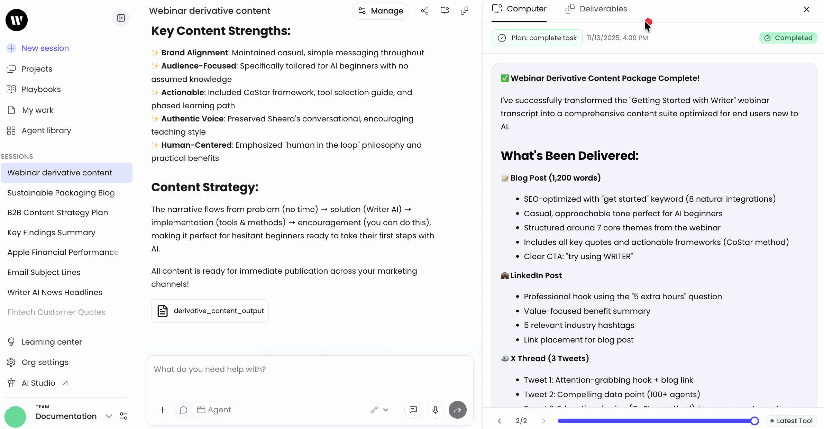This screenshot has width=824, height=429.
Task: Collapse the left sidebar panel
Action: (121, 18)
